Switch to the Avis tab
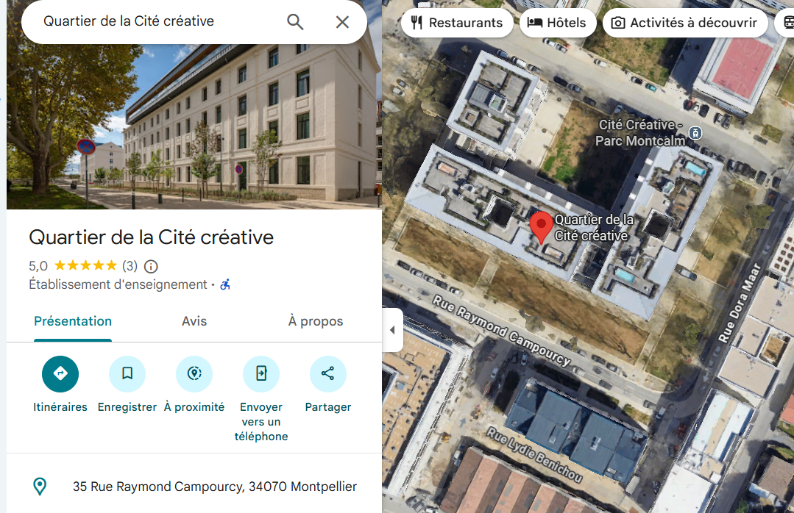 [x=194, y=321]
